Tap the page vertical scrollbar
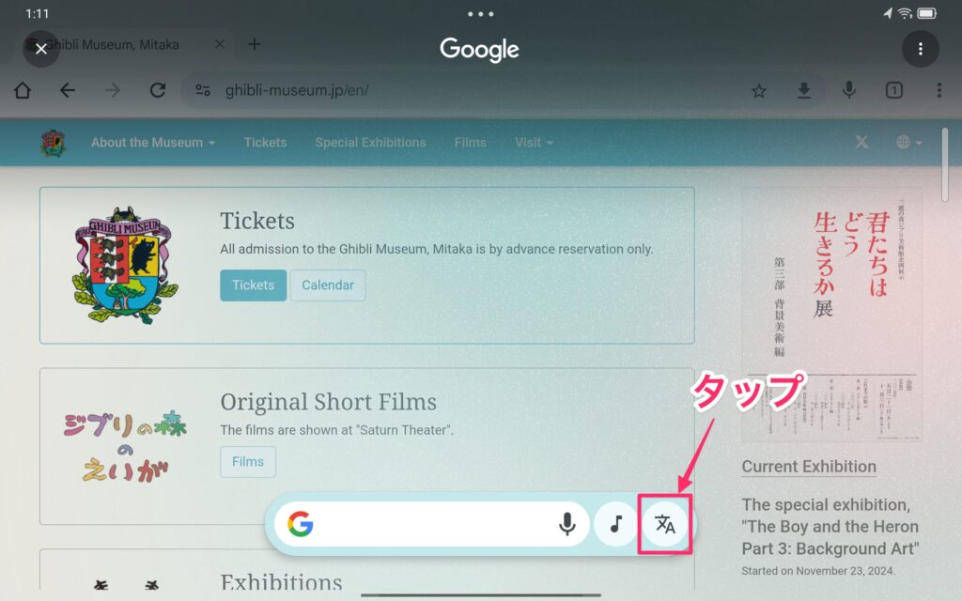This screenshot has width=962, height=601. tap(945, 164)
